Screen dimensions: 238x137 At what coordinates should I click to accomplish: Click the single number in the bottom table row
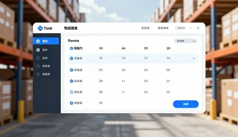point(101,103)
